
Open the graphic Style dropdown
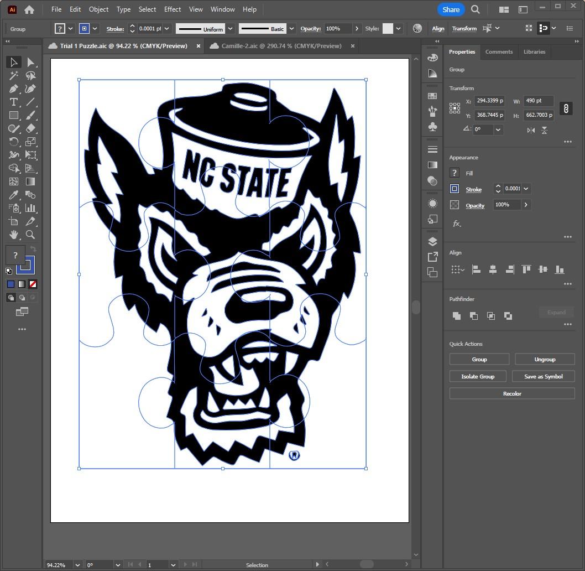(x=399, y=29)
